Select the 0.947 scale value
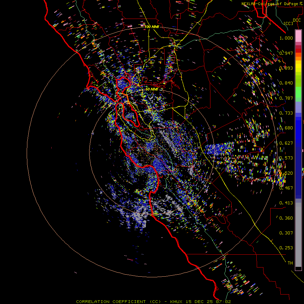Screen dimensions: 304x304 286,53
